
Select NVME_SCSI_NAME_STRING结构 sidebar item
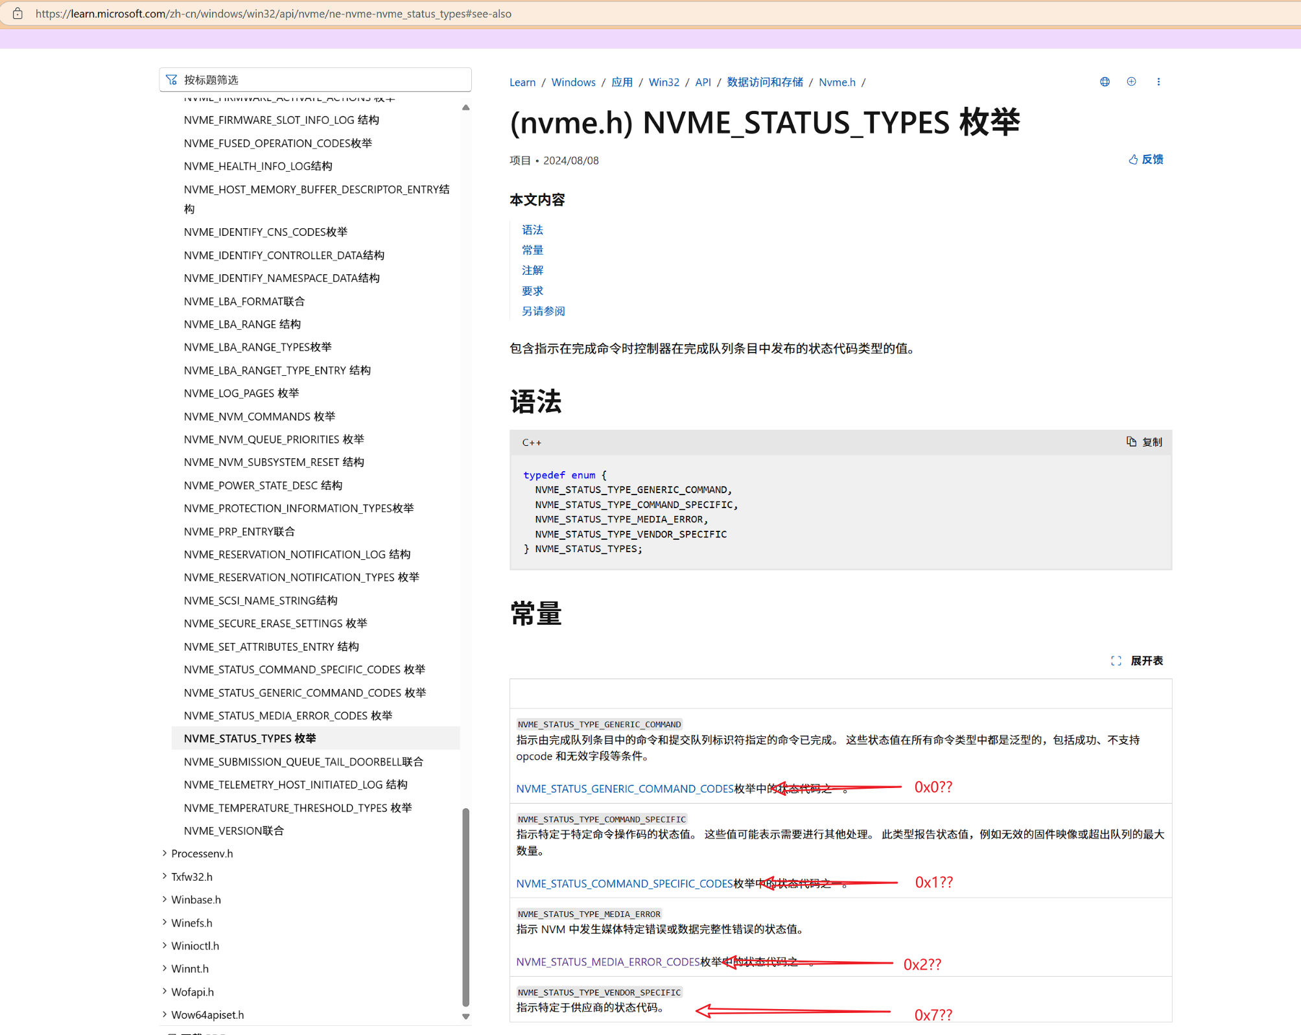[261, 601]
